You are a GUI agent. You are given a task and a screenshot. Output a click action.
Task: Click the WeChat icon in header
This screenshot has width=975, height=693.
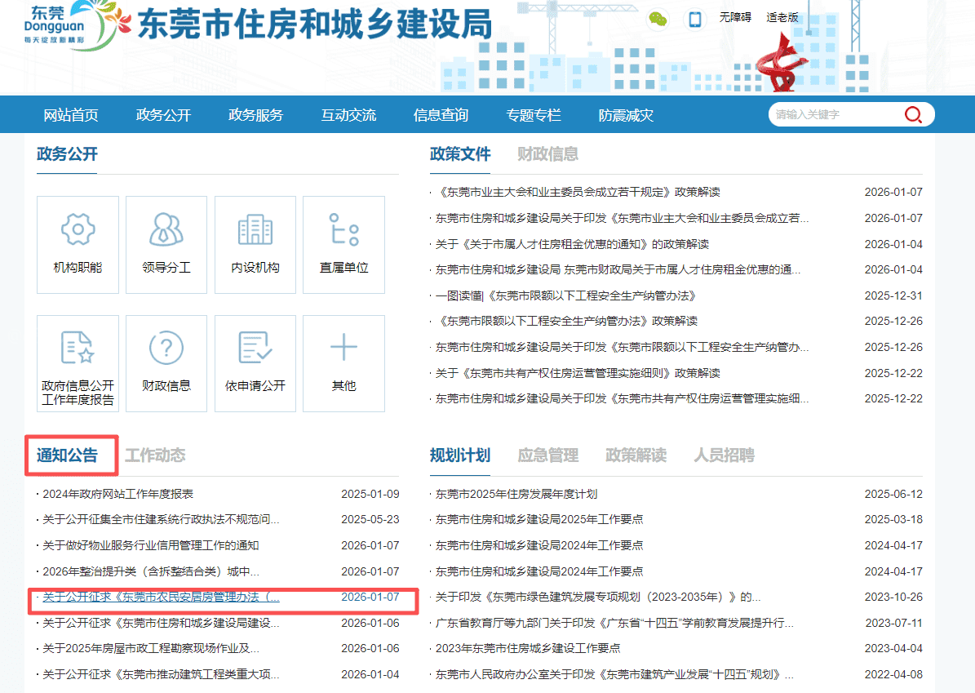pyautogui.click(x=658, y=19)
